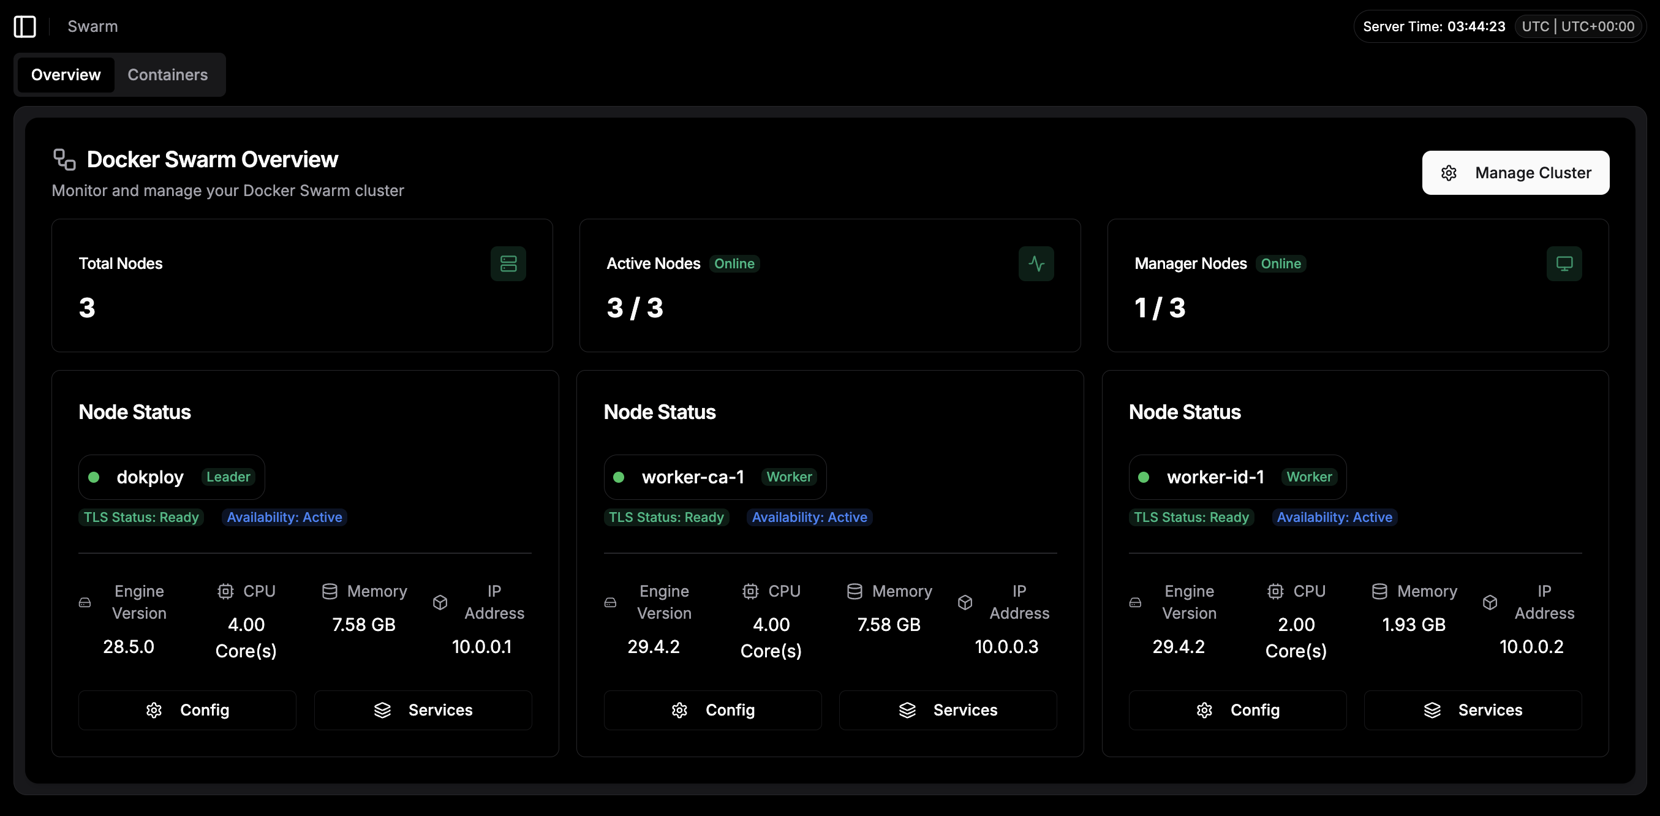The image size is (1660, 816).
Task: Click the Total Nodes server icon
Action: (508, 263)
